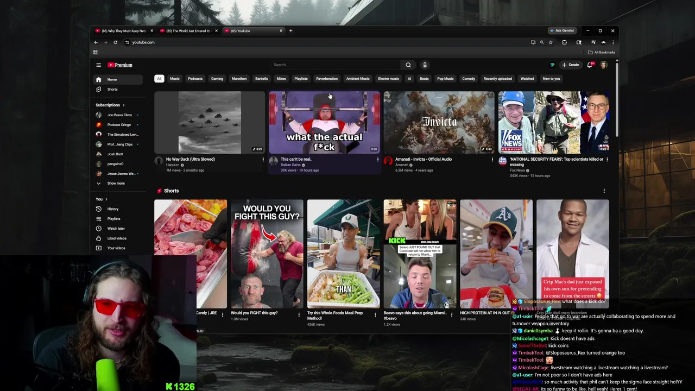Click the search magnifier button
Image resolution: width=695 pixels, height=391 pixels.
pos(408,65)
